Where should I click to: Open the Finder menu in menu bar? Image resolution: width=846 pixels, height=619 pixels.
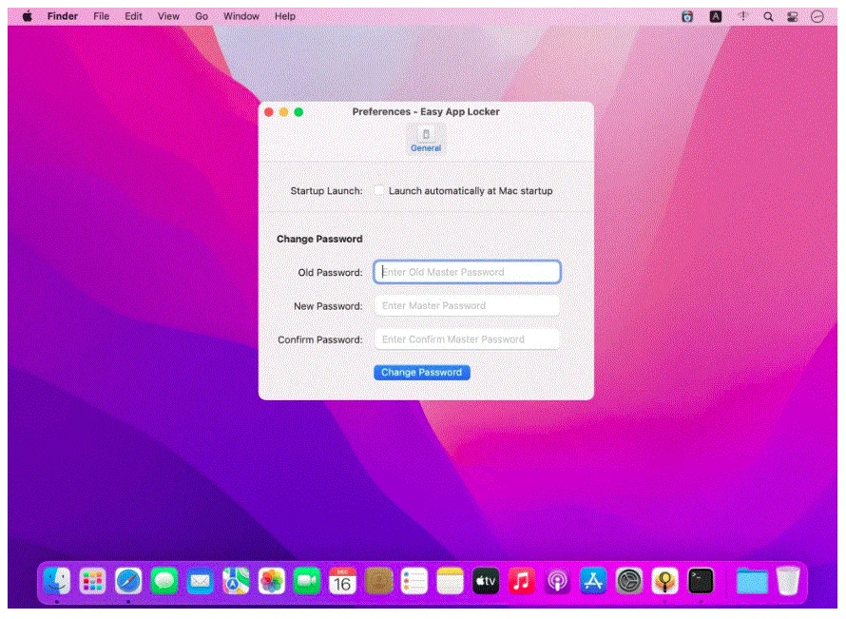tap(63, 16)
